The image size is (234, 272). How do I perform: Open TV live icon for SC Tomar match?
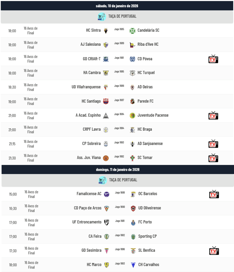pos(213,158)
